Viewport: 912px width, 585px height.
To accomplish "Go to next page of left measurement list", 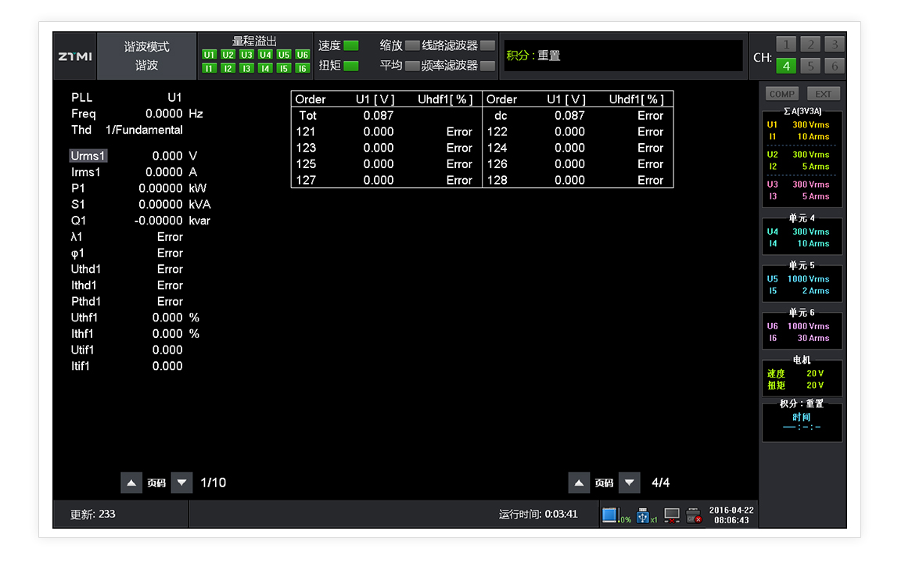I will click(181, 483).
